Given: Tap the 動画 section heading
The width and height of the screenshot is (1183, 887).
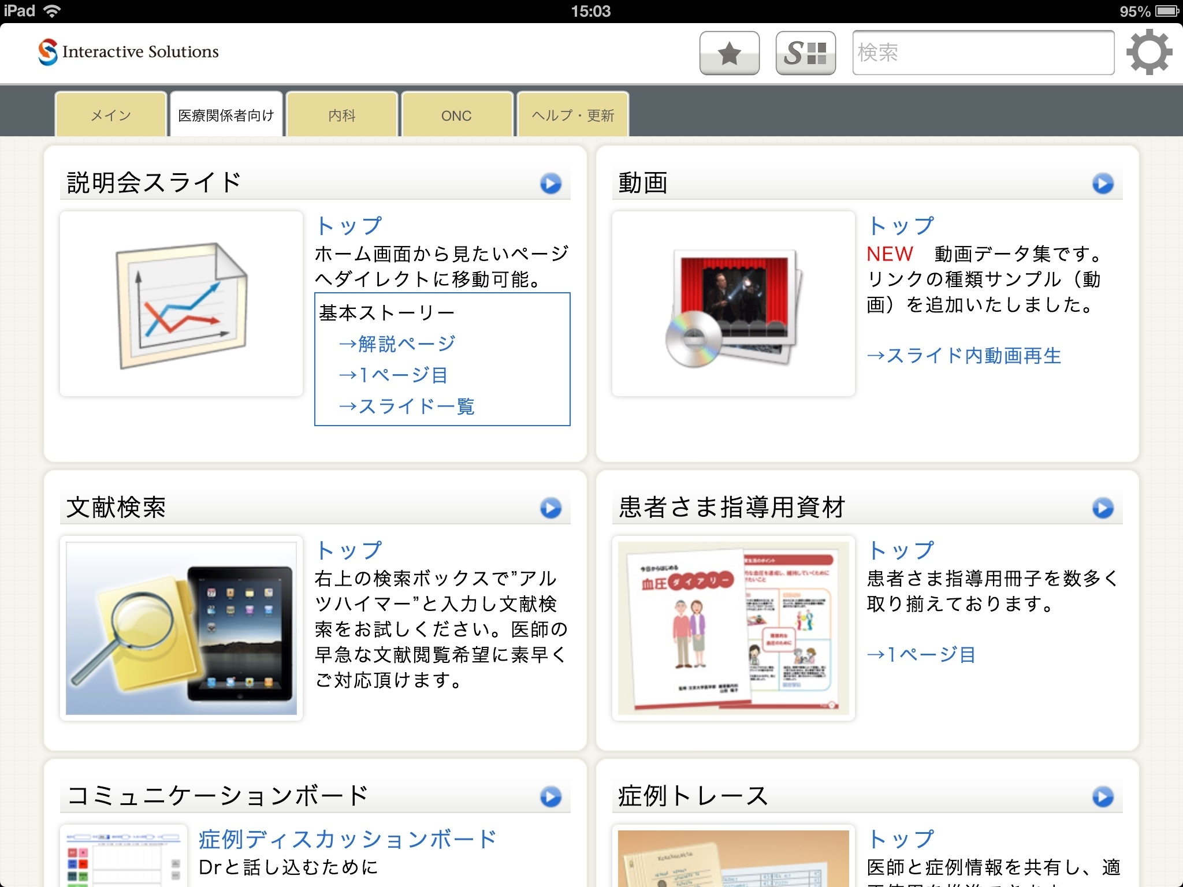Looking at the screenshot, I should tap(643, 182).
